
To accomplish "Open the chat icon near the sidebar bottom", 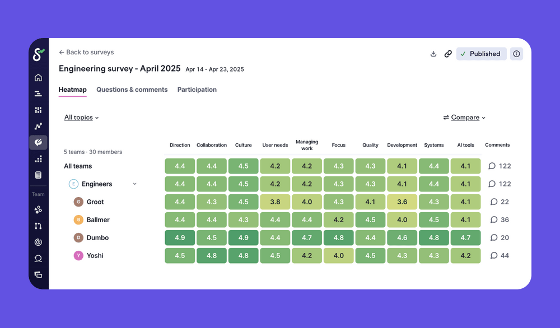I will 38,258.
